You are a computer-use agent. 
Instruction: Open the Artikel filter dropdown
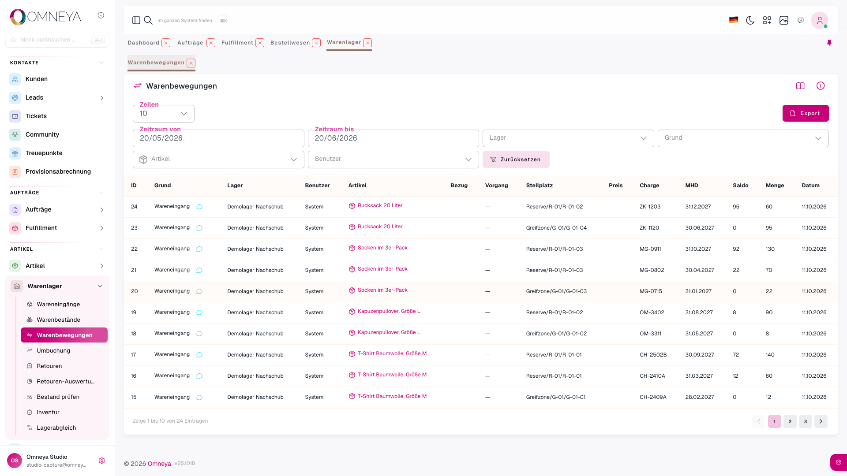click(x=218, y=160)
